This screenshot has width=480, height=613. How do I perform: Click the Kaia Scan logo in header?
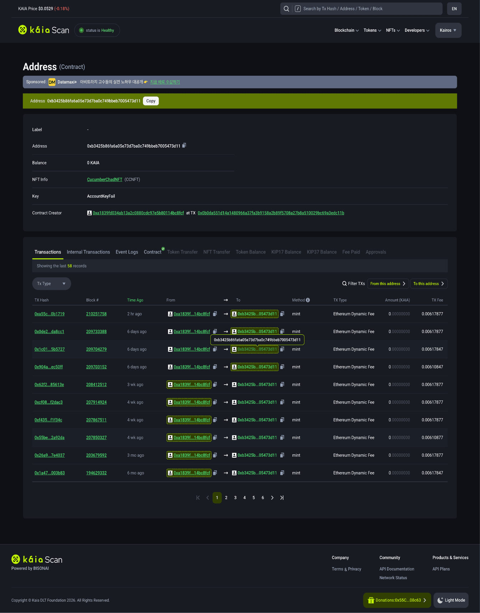coord(44,30)
